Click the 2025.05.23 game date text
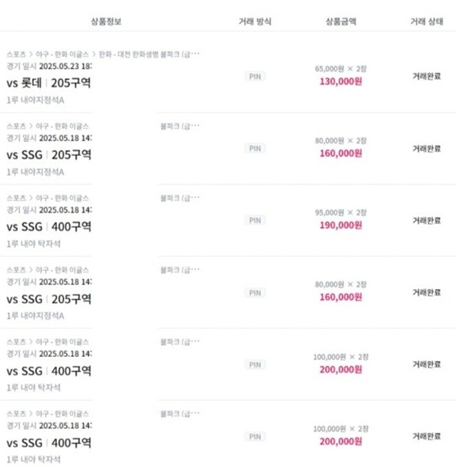456x467 pixels. tap(60, 66)
